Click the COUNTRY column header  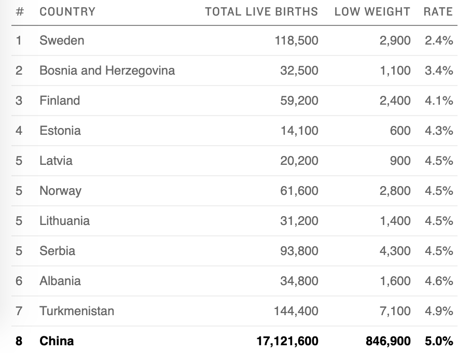coord(67,11)
